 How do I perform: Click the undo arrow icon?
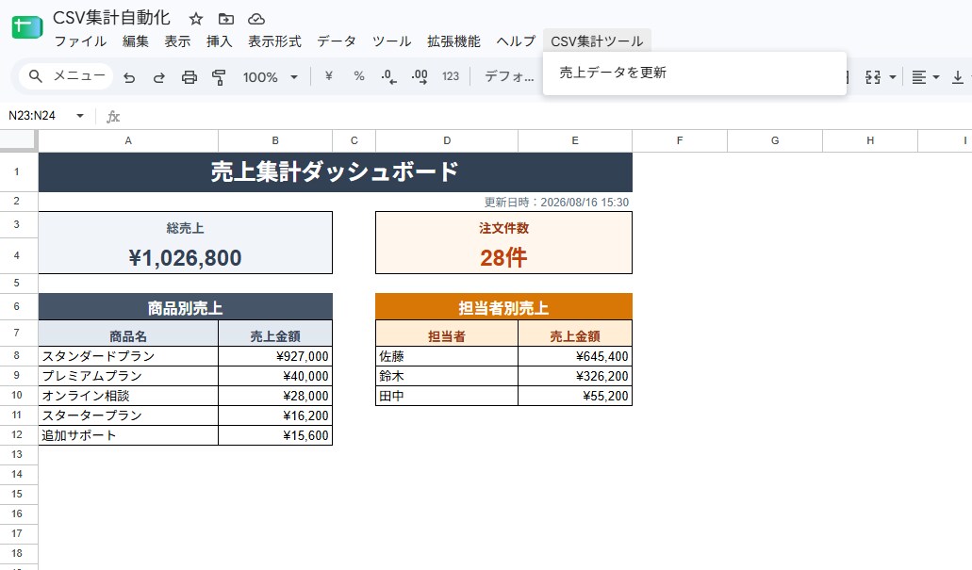click(129, 77)
